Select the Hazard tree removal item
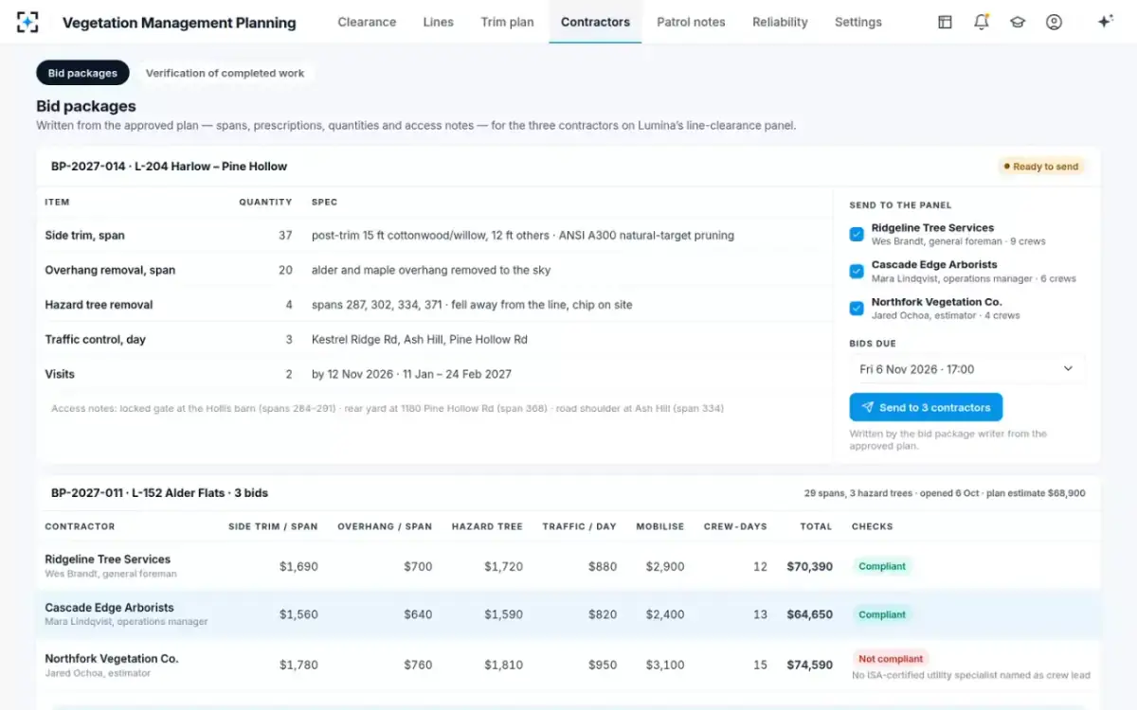 435,305
